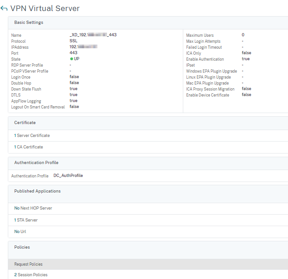The width and height of the screenshot is (288, 279).
Task: Click the Basic Settings section header
Action: [28, 22]
